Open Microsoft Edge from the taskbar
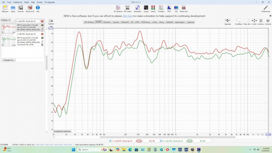 pos(130,150)
